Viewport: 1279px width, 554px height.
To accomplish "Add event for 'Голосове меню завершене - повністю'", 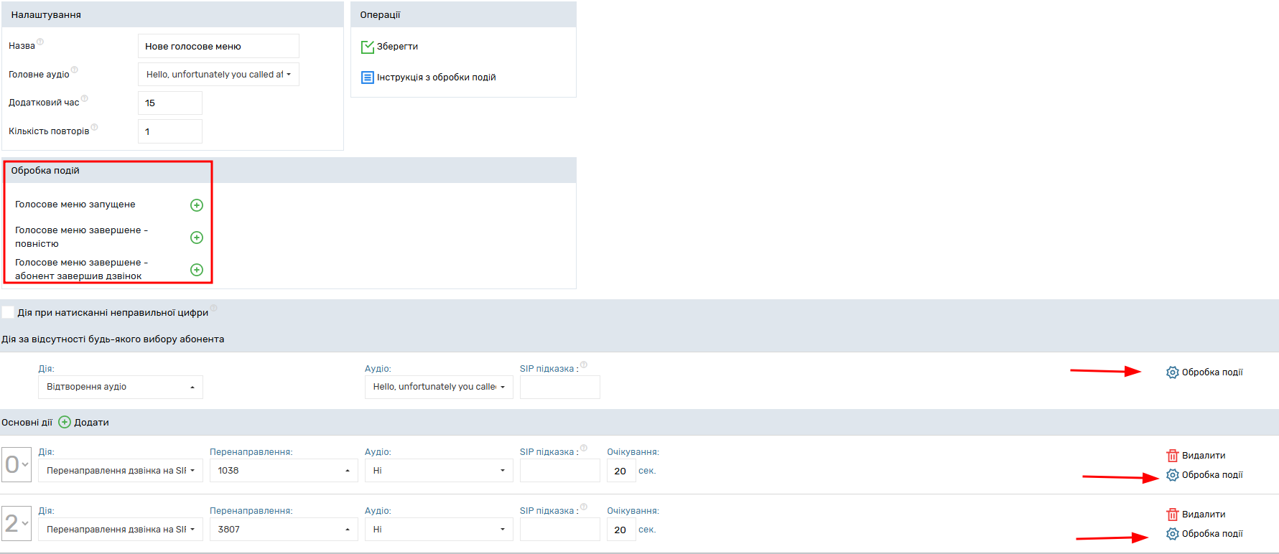I will coord(196,238).
